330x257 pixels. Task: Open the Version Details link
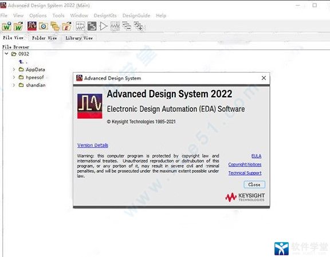93,145
